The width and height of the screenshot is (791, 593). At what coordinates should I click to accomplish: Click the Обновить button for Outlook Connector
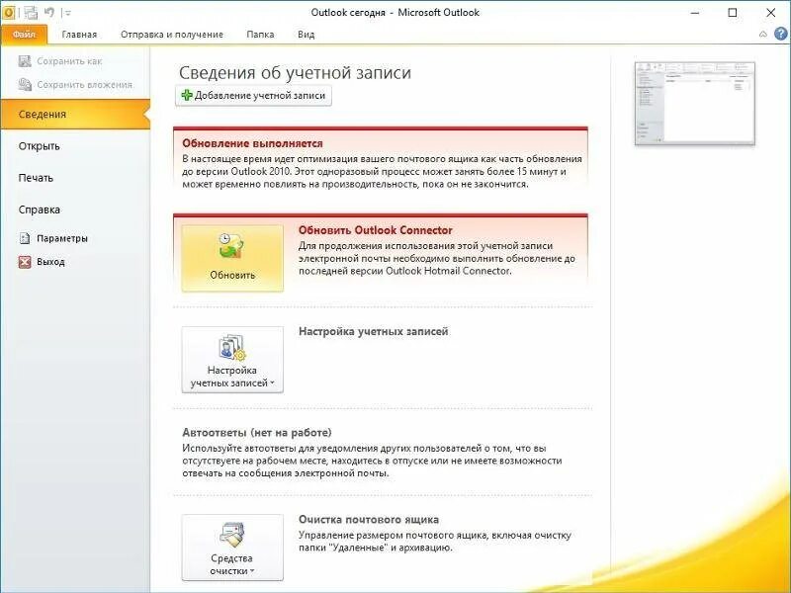pyautogui.click(x=232, y=258)
